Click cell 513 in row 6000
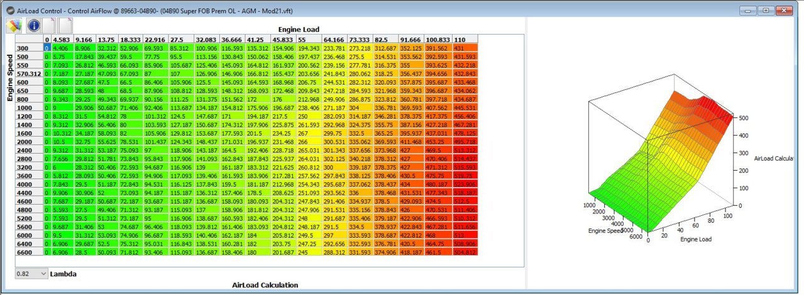This screenshot has width=804, height=295. coord(465,234)
